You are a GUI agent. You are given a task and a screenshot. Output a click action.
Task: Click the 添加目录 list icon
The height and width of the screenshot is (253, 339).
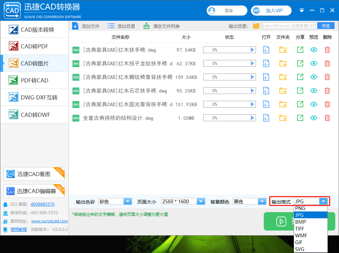tap(111, 26)
